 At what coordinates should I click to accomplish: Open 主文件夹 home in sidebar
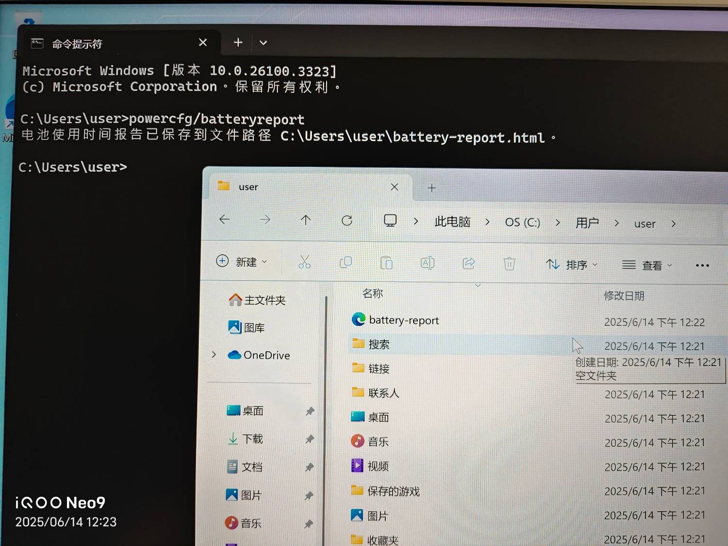click(257, 300)
